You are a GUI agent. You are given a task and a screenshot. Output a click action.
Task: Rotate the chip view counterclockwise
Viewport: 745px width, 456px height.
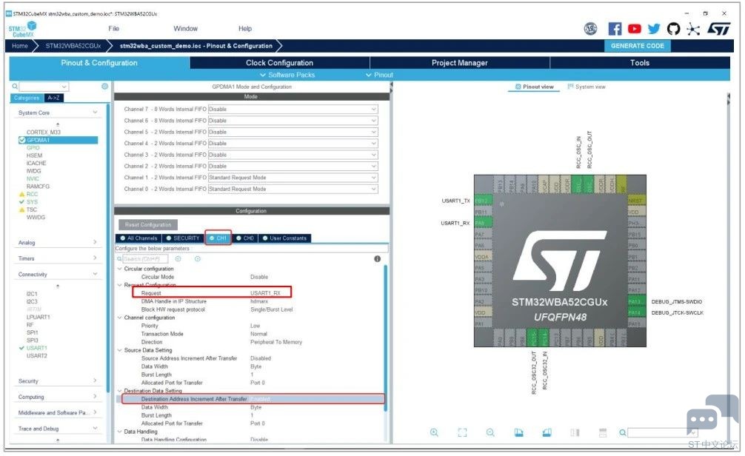[x=547, y=432]
